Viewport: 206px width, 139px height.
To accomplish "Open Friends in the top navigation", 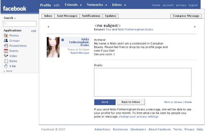I will coord(71,5).
